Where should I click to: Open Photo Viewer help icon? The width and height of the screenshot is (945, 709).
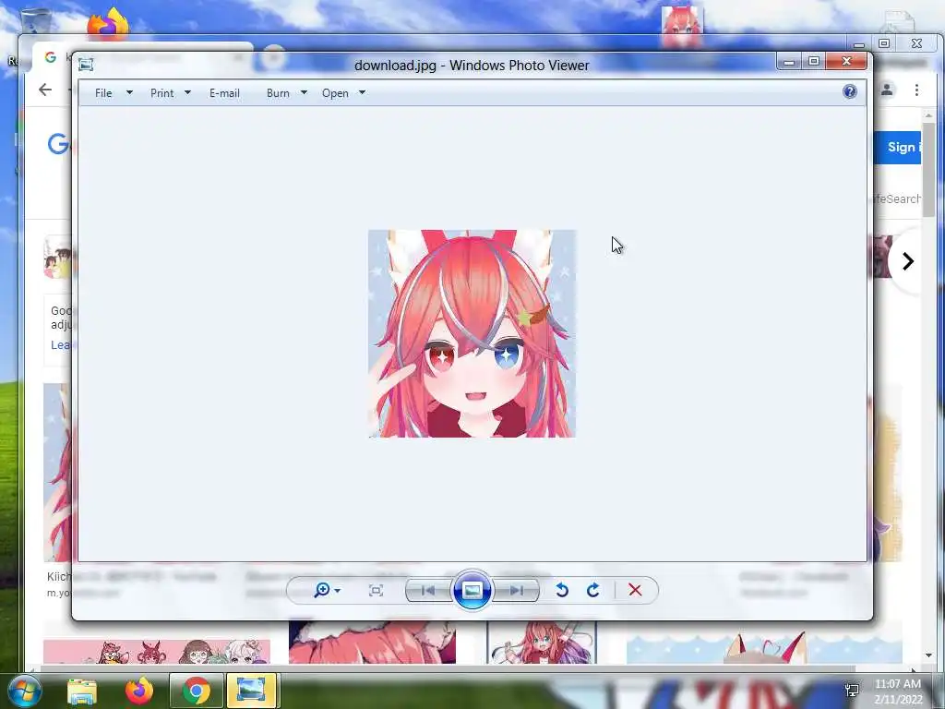point(850,91)
